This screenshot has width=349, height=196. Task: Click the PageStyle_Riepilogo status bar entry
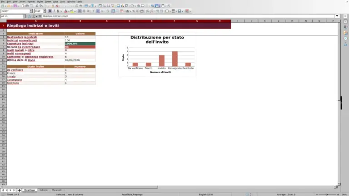coord(132,195)
